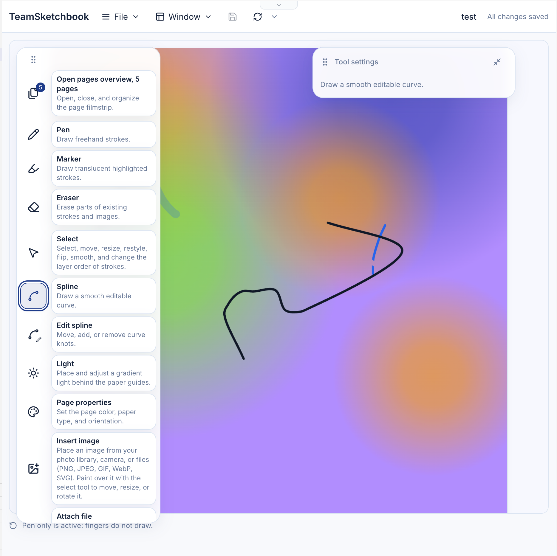Collapse the Tool settings panel
Screen dimensions: 557x556
497,62
